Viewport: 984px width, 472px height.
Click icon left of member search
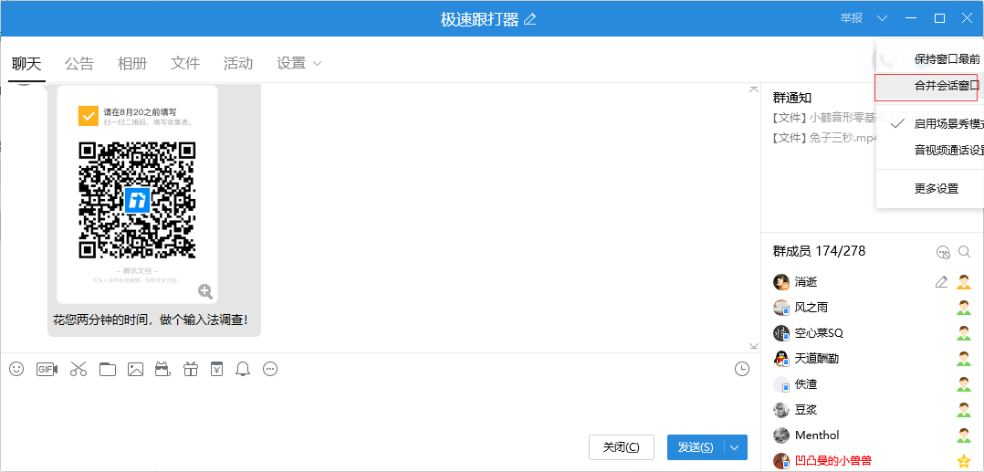943,252
